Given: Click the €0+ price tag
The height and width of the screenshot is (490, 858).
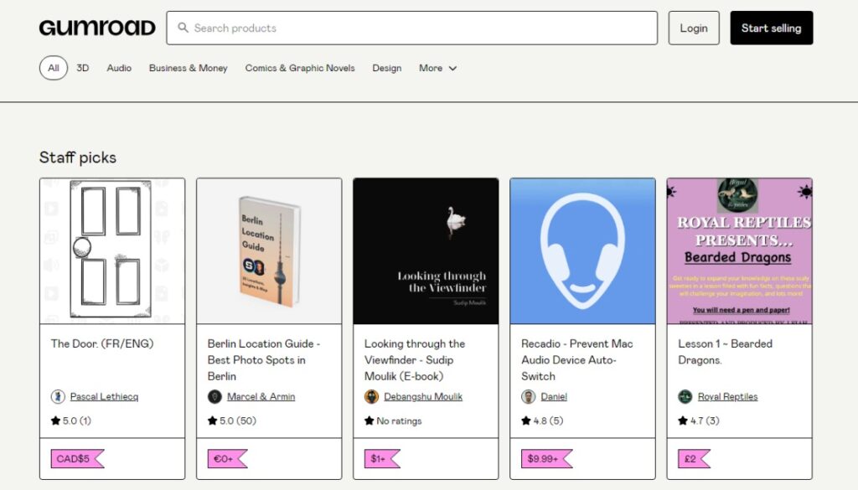Looking at the screenshot, I should click(x=227, y=459).
